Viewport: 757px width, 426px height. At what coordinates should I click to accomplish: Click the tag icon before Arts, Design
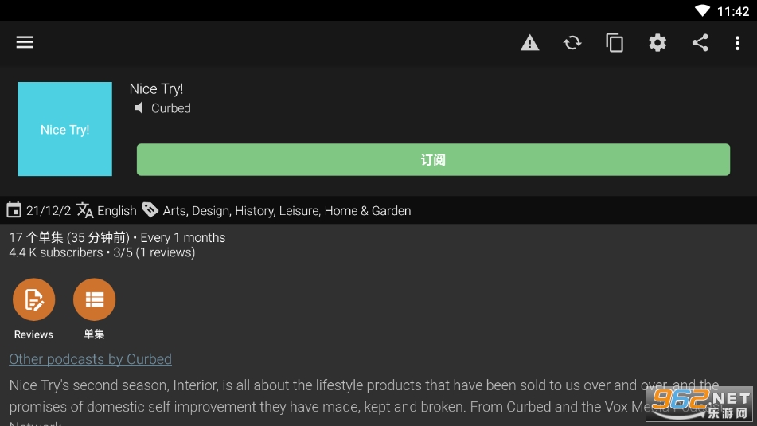pyautogui.click(x=150, y=210)
